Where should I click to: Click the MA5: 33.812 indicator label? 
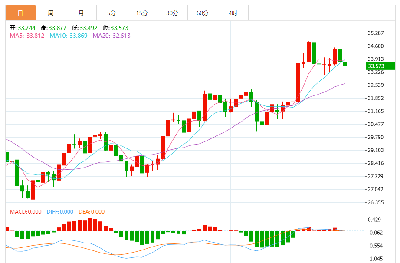pyautogui.click(x=27, y=36)
